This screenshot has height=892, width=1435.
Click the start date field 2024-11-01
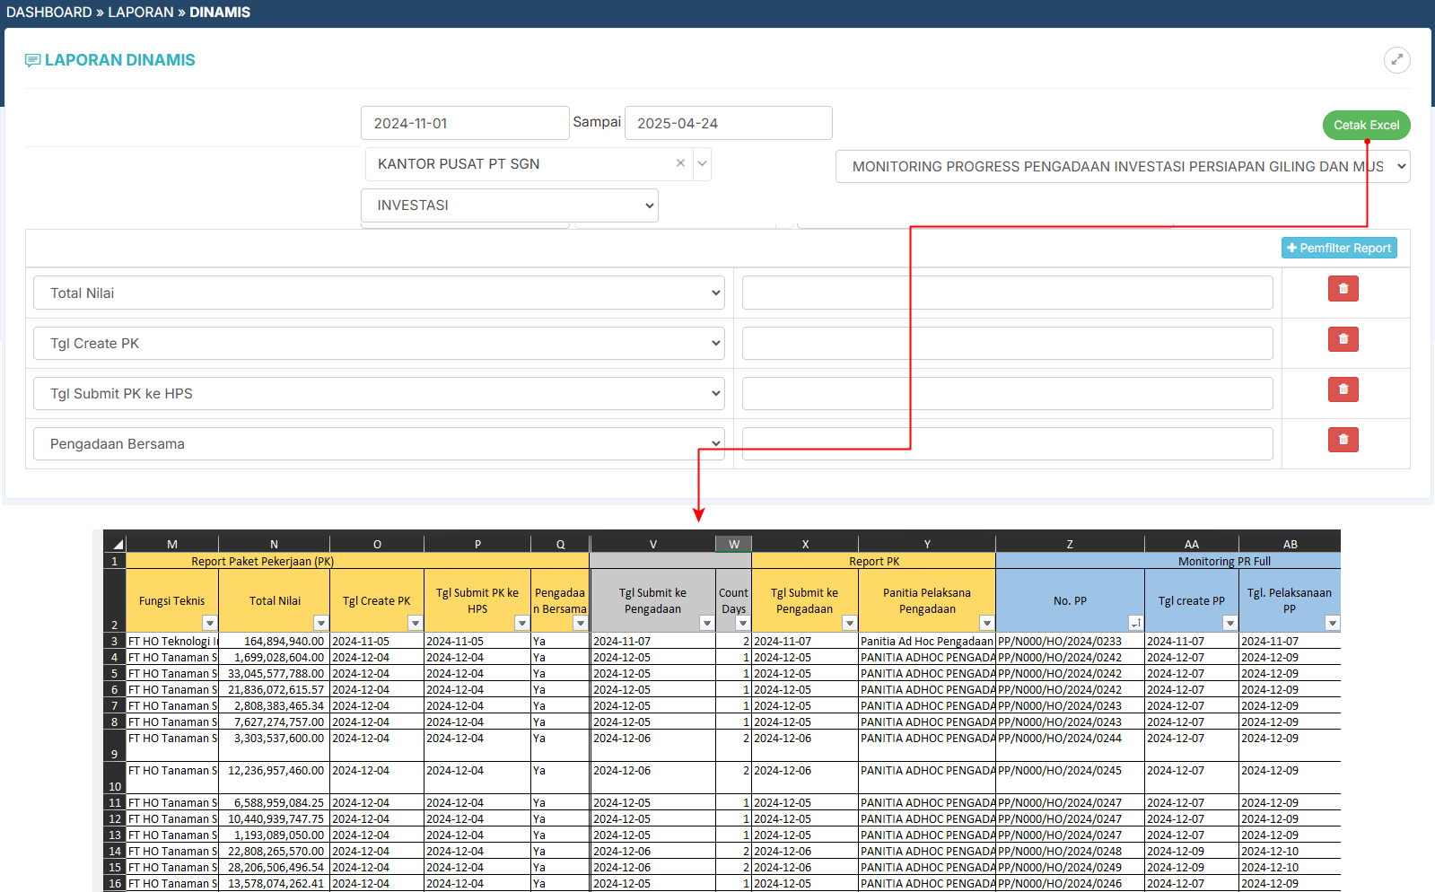(x=464, y=124)
